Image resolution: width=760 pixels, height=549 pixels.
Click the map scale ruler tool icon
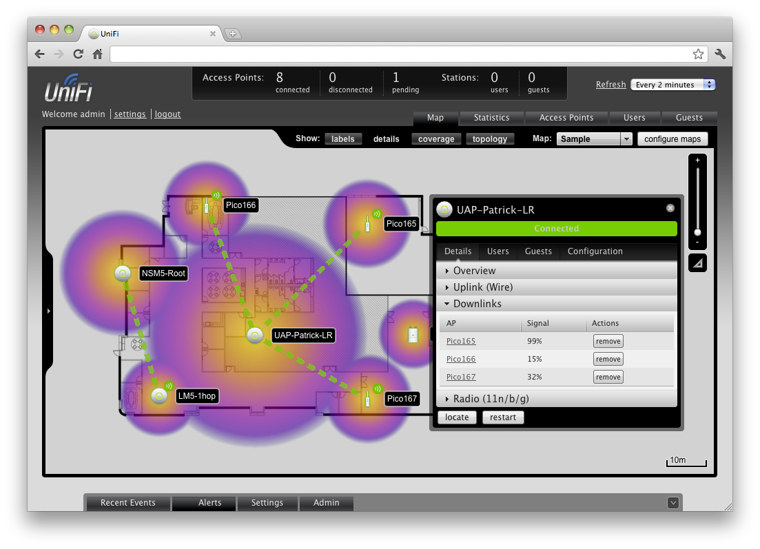(697, 262)
